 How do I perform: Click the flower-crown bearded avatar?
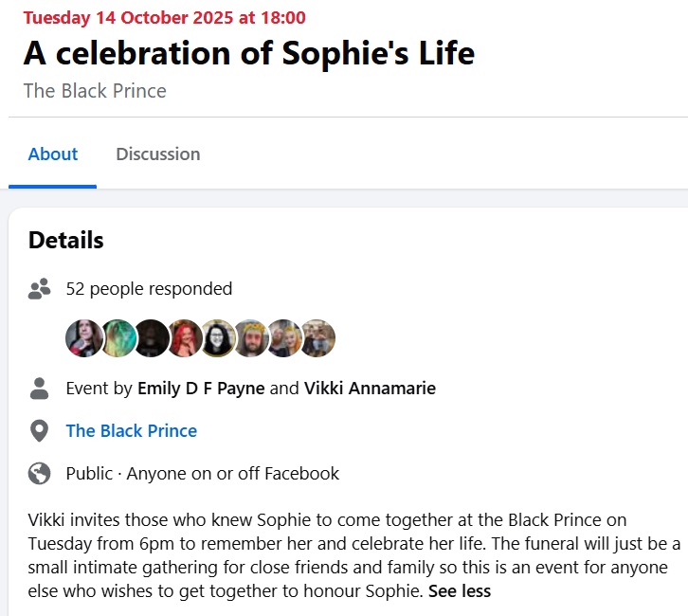(251, 338)
